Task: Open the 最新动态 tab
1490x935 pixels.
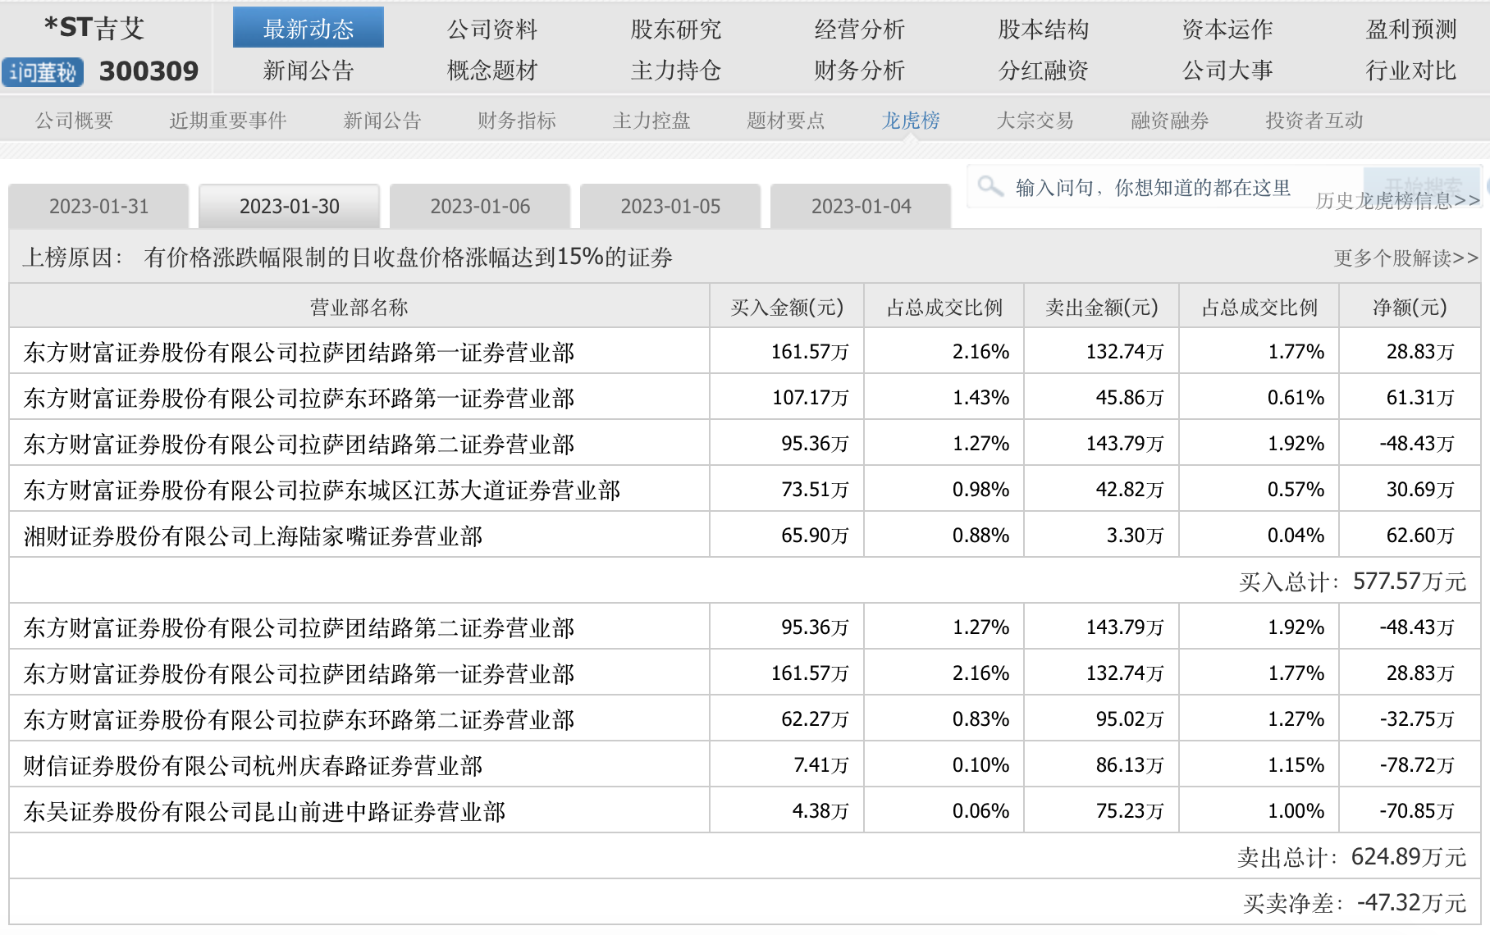Action: [x=308, y=29]
